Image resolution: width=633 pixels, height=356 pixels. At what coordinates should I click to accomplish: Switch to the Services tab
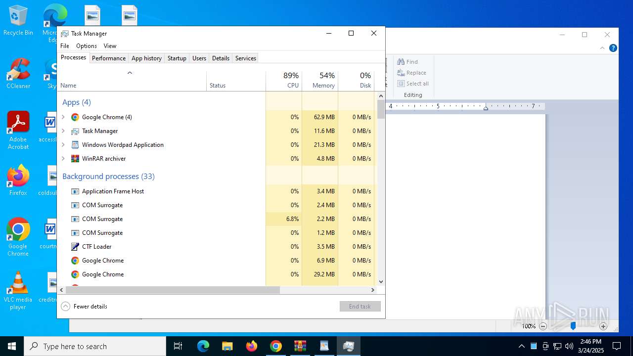[246, 58]
